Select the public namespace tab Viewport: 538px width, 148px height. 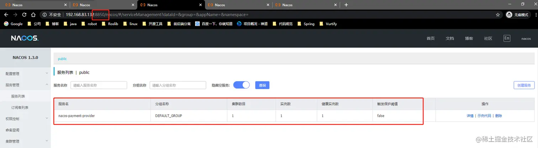[x=62, y=59]
